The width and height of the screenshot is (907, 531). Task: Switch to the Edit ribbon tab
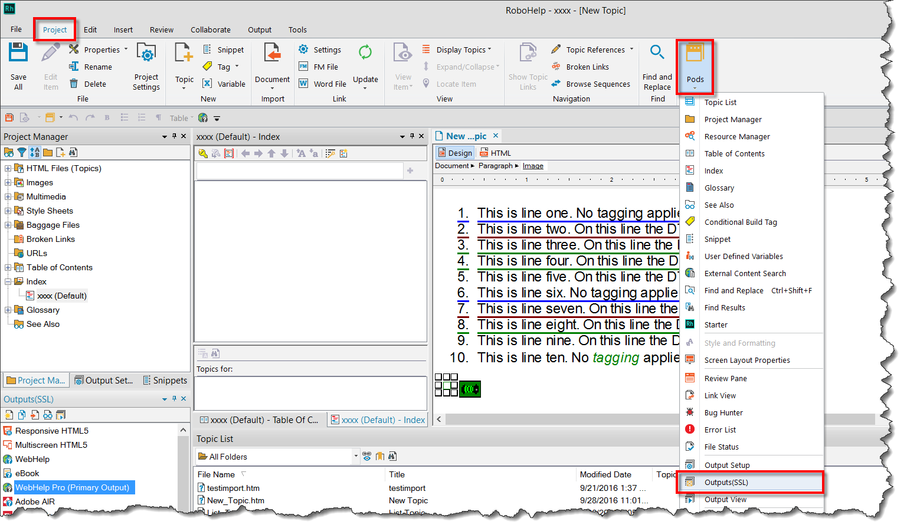pos(90,29)
